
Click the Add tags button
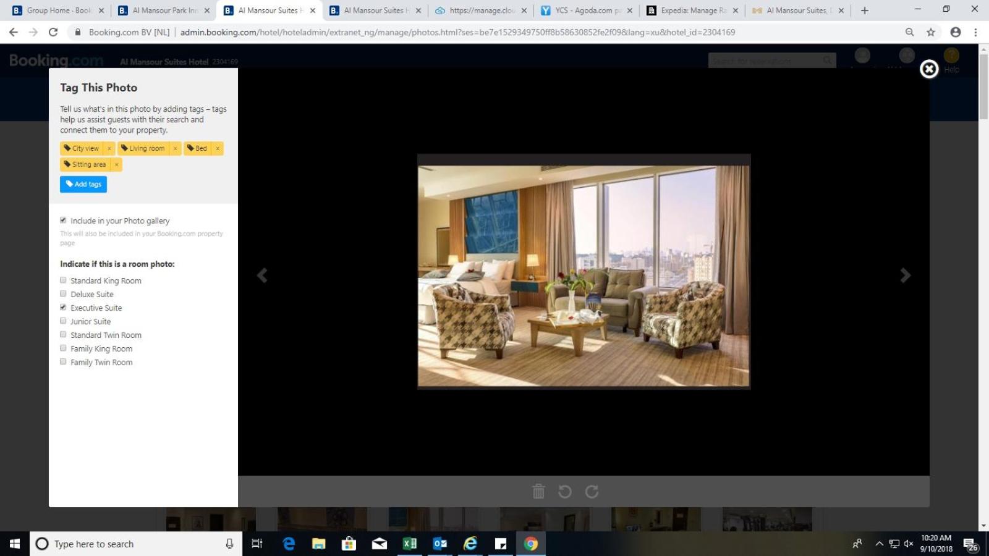click(83, 184)
